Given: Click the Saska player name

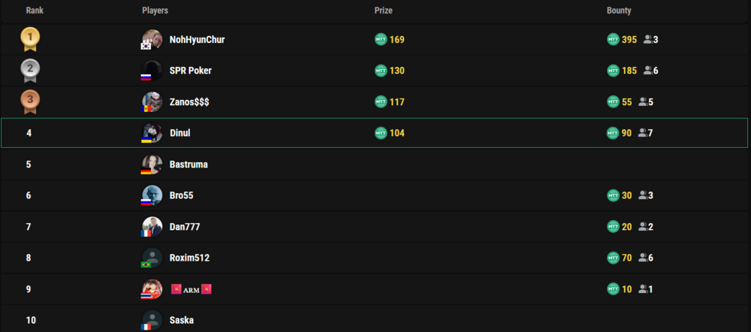Looking at the screenshot, I should 182,320.
